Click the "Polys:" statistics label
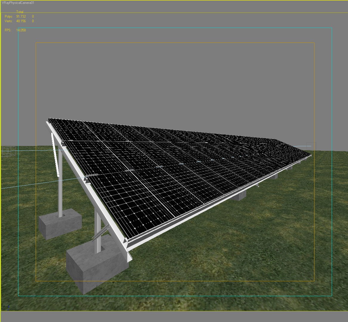Image resolution: width=348 pixels, height=322 pixels. coord(9,16)
